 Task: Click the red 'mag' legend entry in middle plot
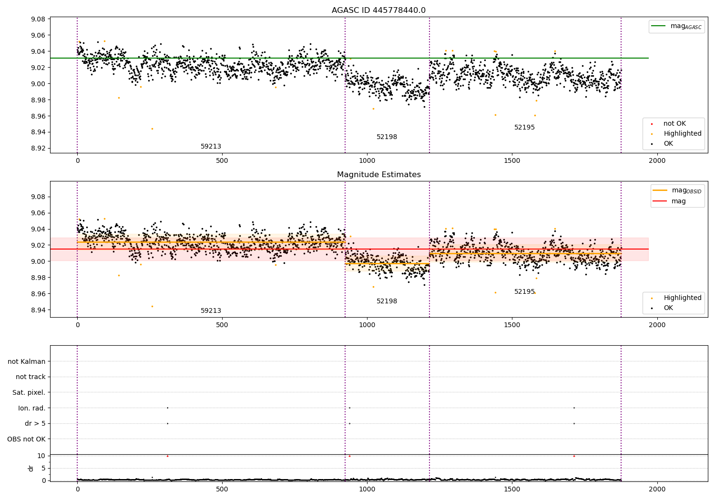pyautogui.click(x=670, y=201)
